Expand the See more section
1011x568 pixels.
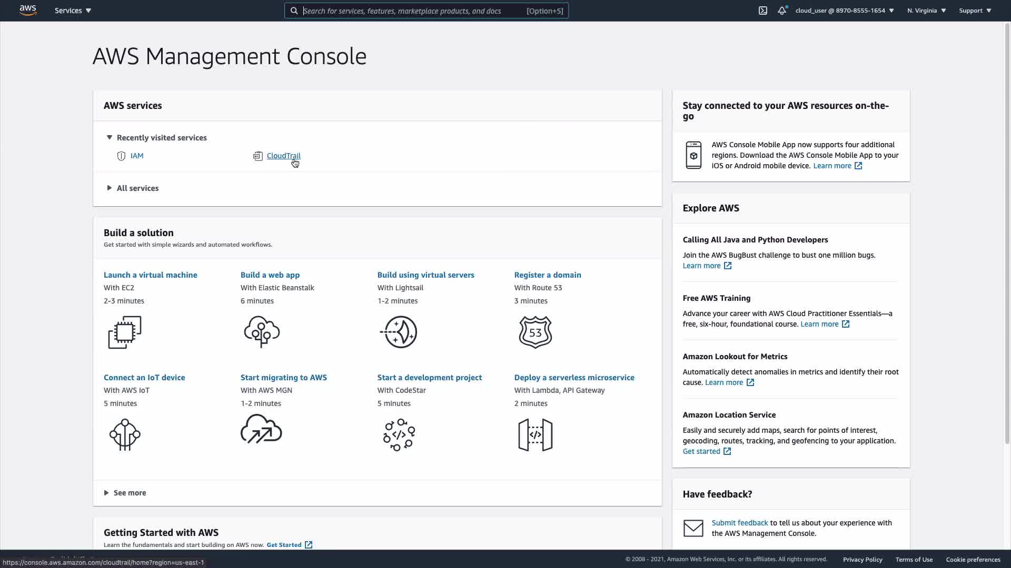click(129, 493)
